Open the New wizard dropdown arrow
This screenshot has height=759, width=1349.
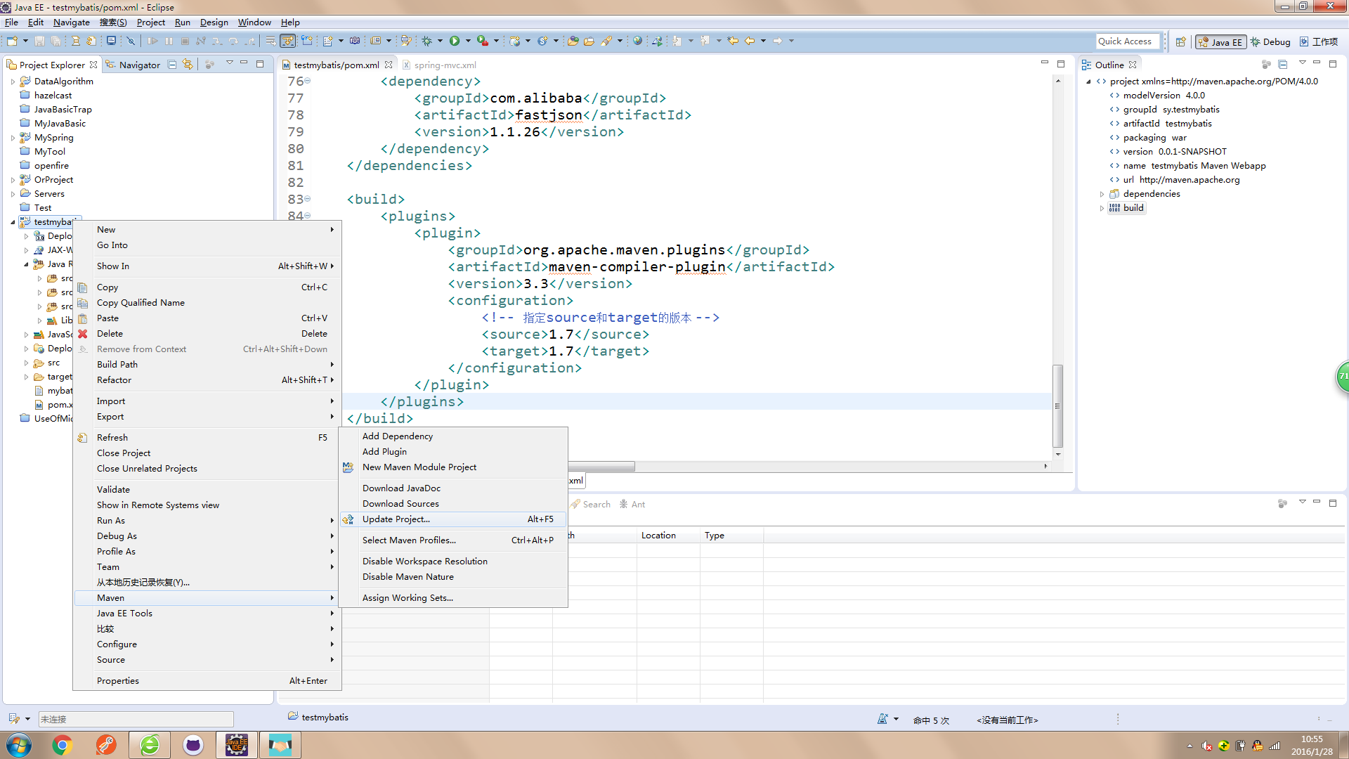(25, 41)
